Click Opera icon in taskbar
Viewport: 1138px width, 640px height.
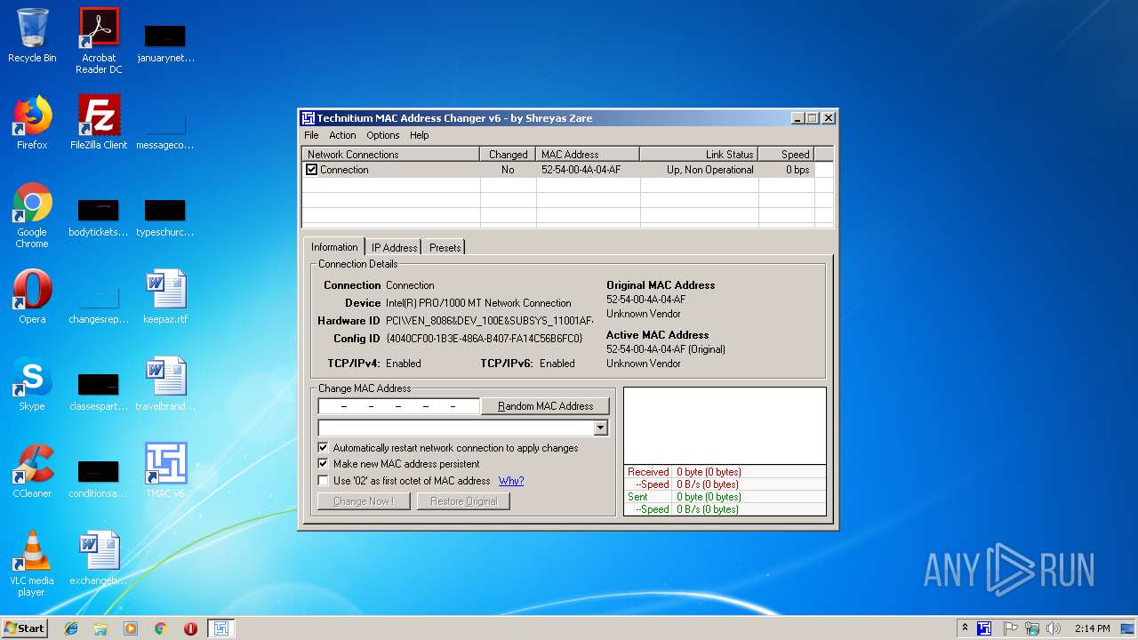pos(190,628)
